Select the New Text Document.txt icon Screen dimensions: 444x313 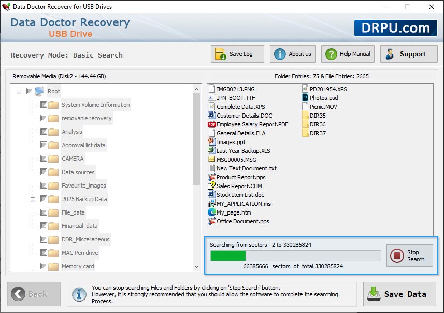pyautogui.click(x=211, y=168)
